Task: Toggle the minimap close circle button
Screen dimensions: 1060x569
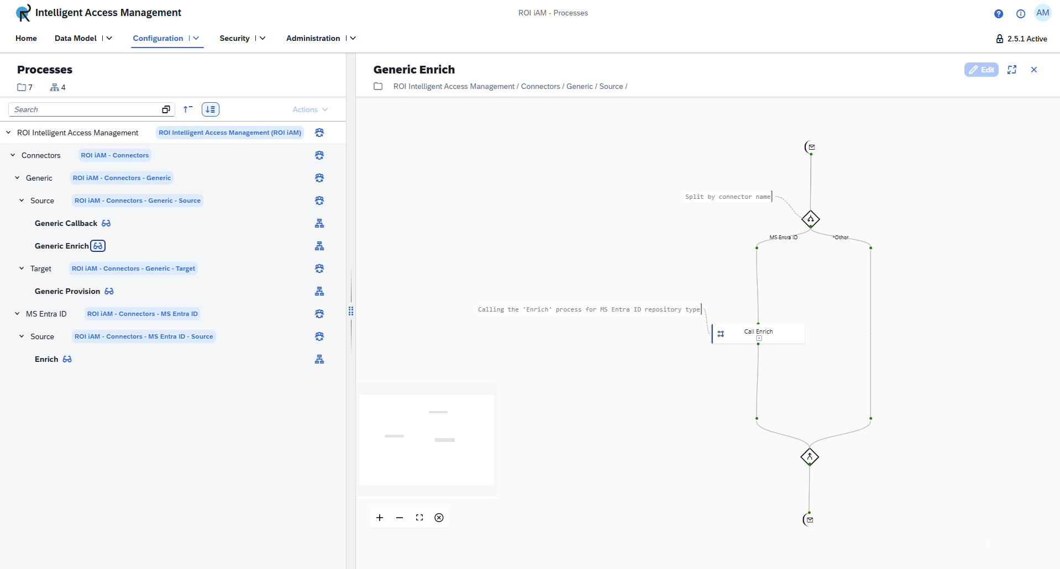Action: (439, 518)
